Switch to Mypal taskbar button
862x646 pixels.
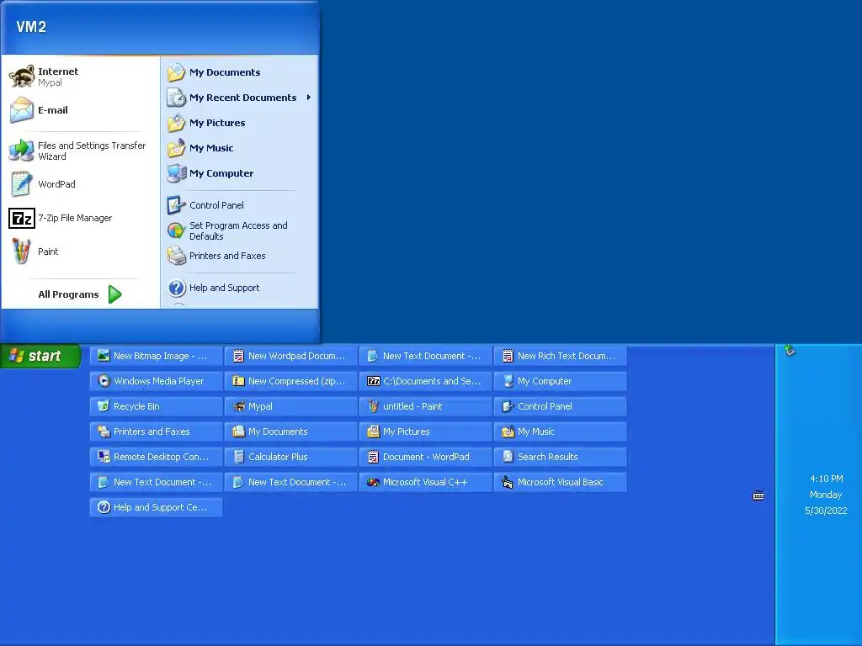(x=291, y=406)
